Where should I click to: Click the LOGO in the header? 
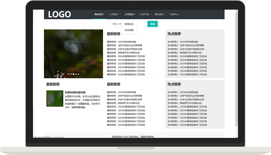pyautogui.click(x=60, y=14)
